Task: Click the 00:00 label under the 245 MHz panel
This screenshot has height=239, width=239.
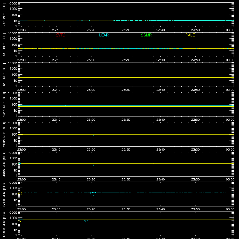Action: click(230, 30)
